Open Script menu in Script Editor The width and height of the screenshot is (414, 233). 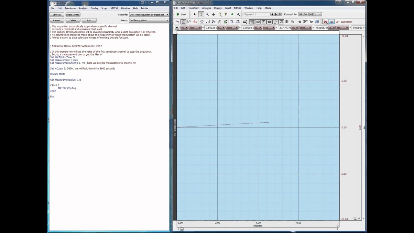pos(104,8)
